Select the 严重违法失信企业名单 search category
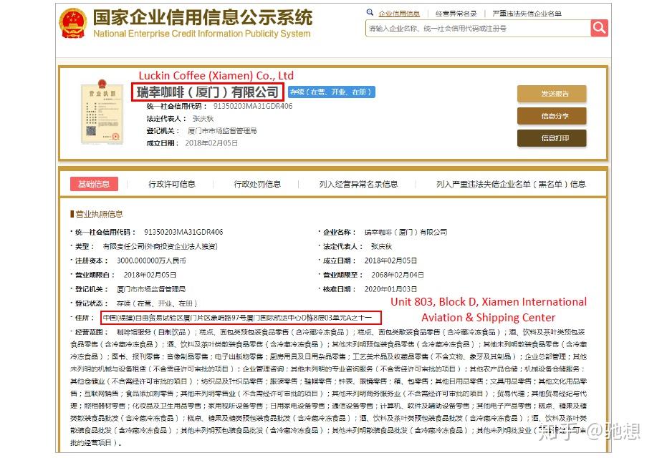Viewport: 657px width, 458px height. [527, 14]
